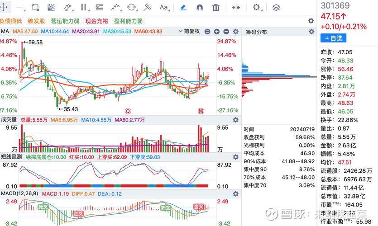Click the 70%成本 range 45.12--48.00
Viewport: 378px width, 226px height.
click(x=298, y=177)
